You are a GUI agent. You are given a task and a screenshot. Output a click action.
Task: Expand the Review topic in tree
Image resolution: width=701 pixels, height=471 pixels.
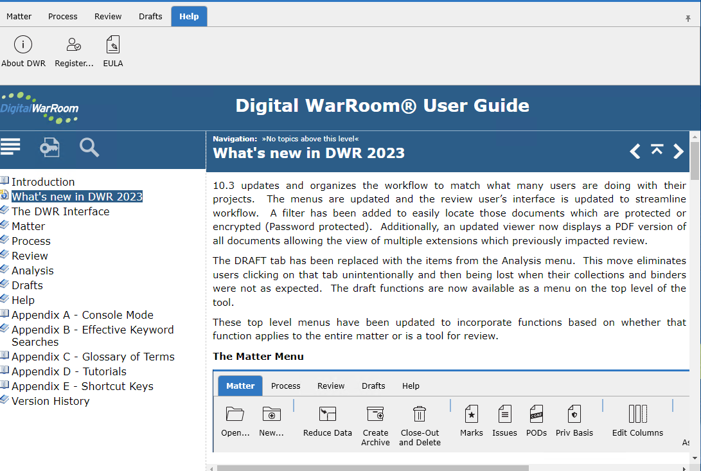tap(30, 256)
